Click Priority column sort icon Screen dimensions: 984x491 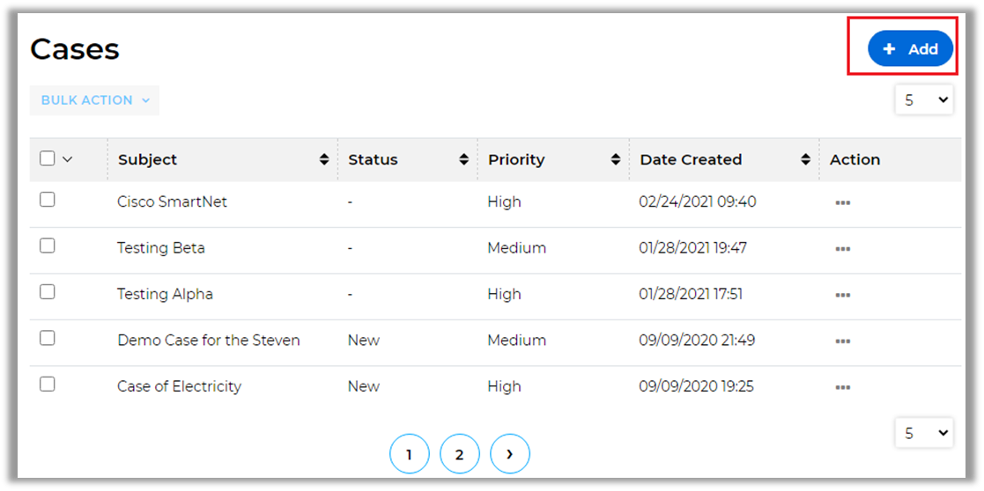[x=616, y=159]
